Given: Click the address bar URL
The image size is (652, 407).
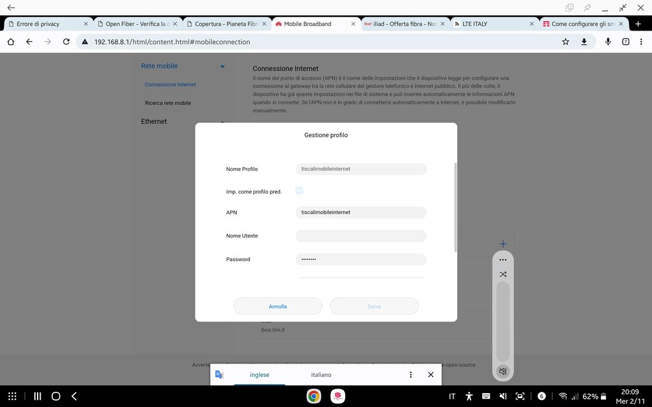Looking at the screenshot, I should click(172, 41).
